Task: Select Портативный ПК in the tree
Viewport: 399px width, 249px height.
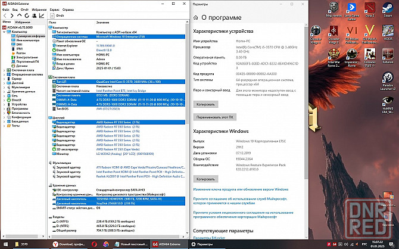Action: 27,61
